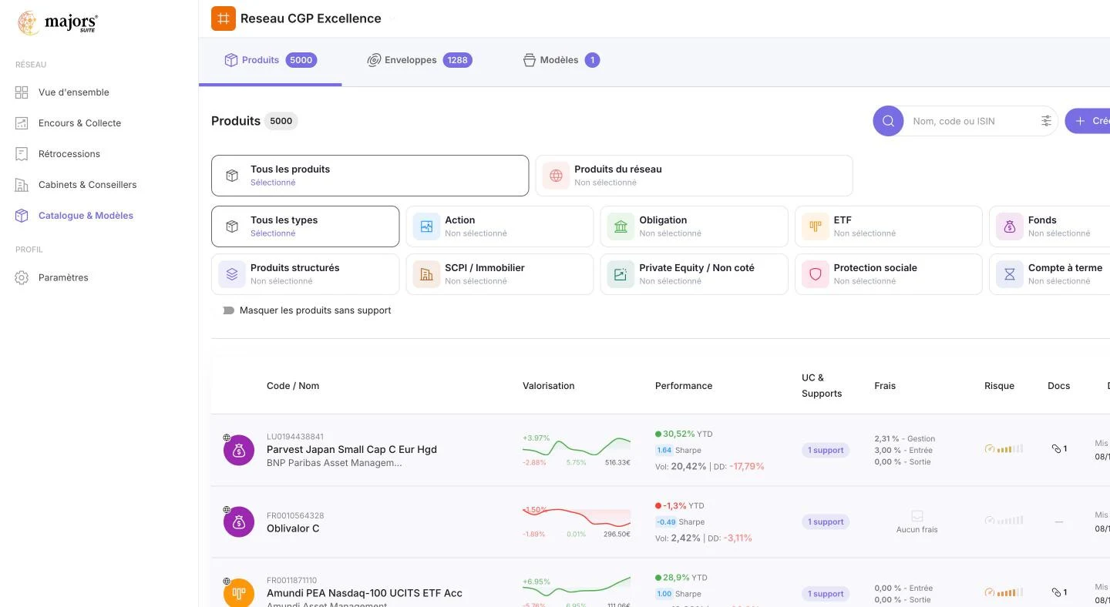
Task: Click the orange ETF icon for Amundi PEA Nasdaq-100
Action: coord(239,593)
